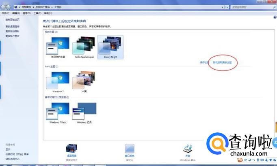The height and width of the screenshot is (166, 277).
Task: Click the microphone icon in IME bar
Action: [x=258, y=160]
